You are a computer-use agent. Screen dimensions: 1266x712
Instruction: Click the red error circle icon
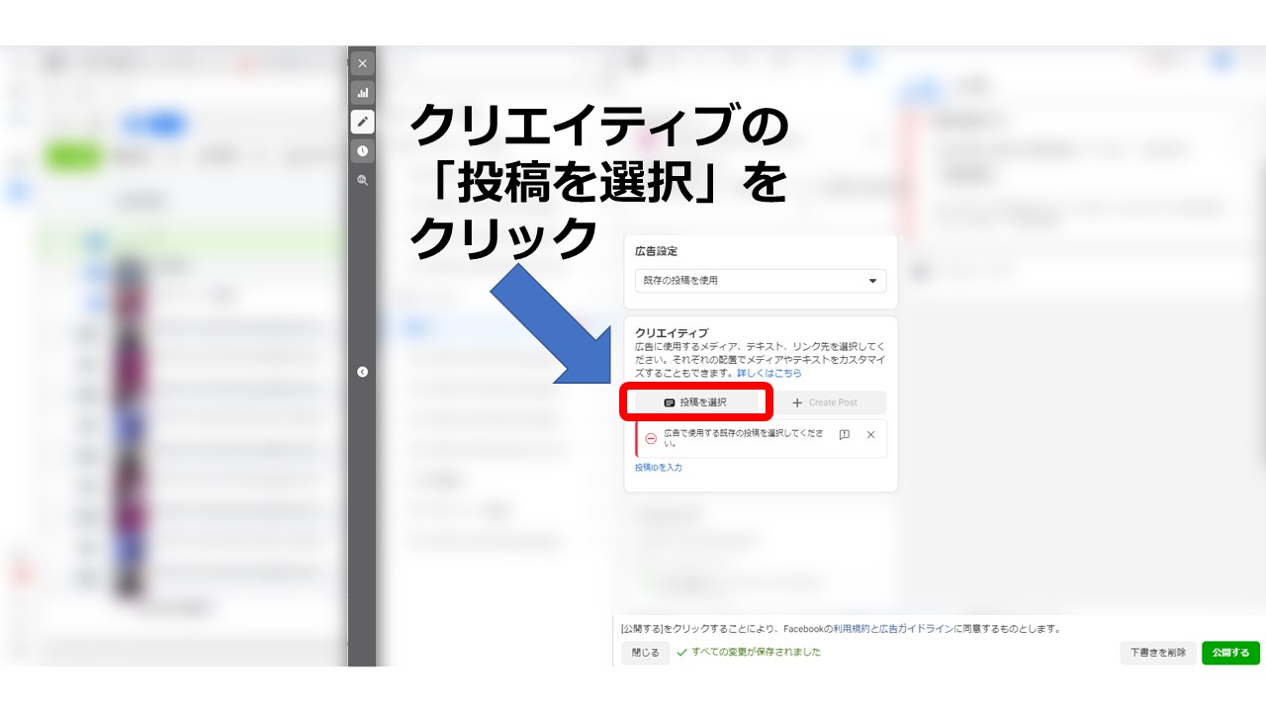(x=651, y=438)
